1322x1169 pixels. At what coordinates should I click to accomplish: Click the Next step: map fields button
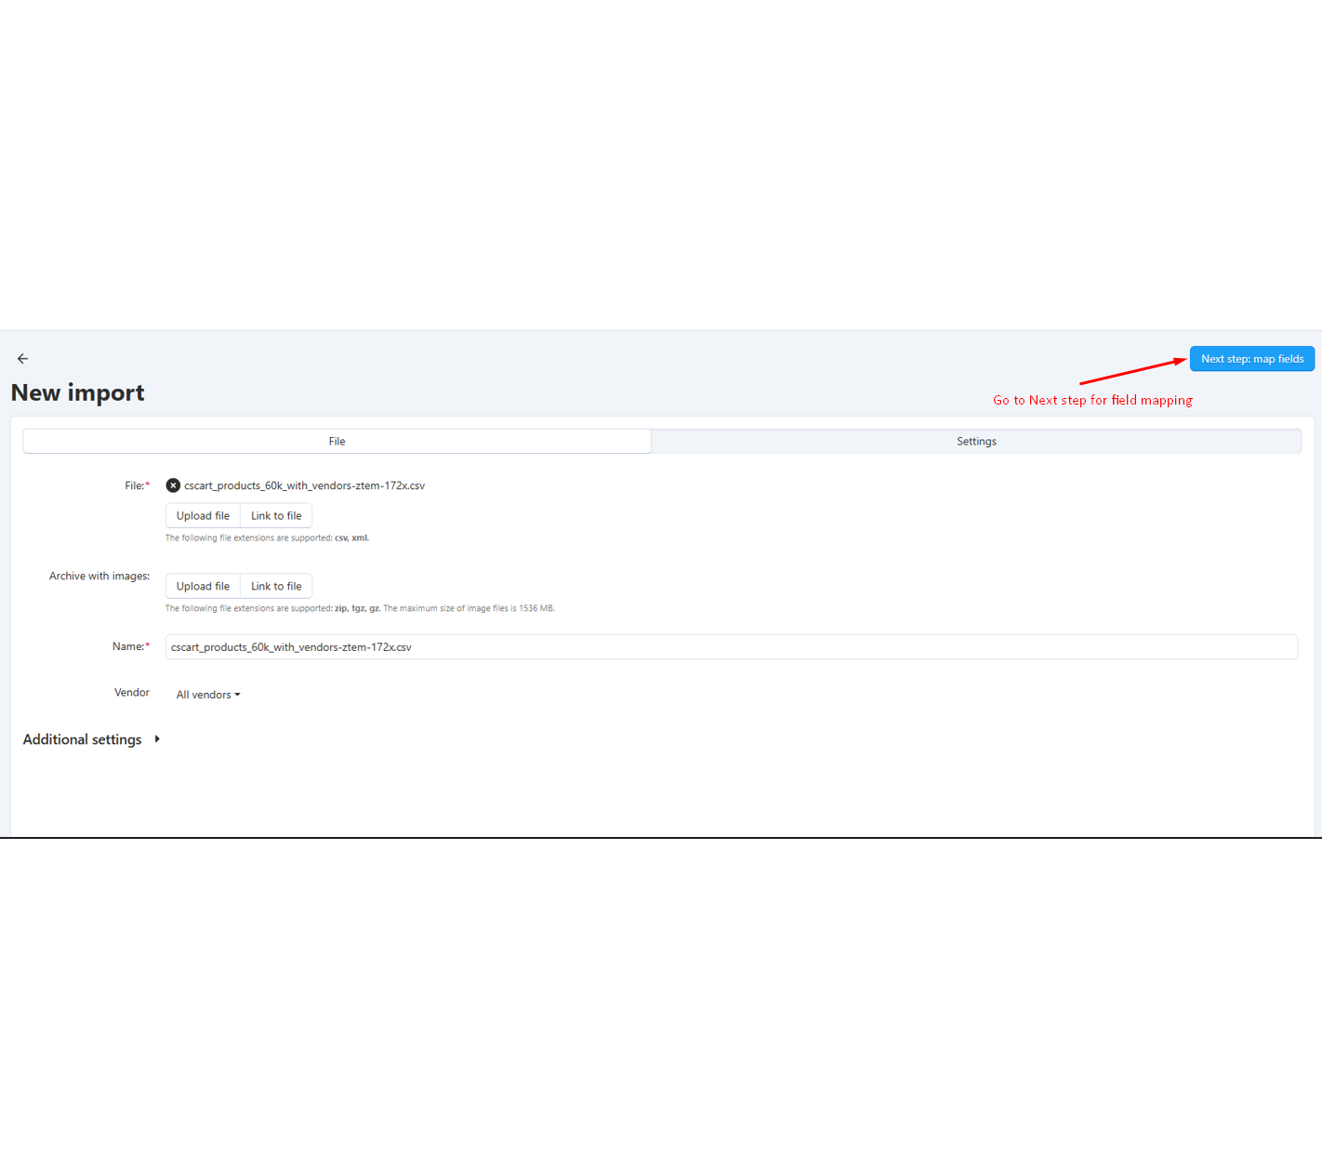click(x=1251, y=359)
